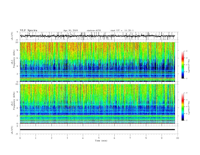
Task: Click the "Time (min)" x-axis label
Action: click(101, 141)
